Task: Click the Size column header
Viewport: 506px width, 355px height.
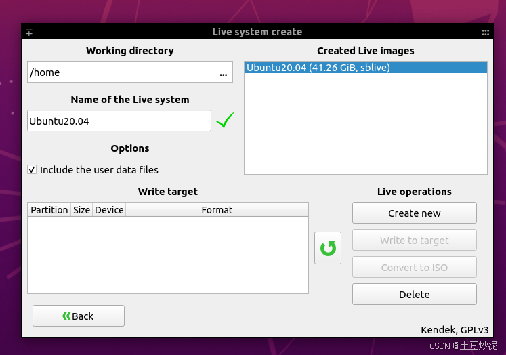Action: pyautogui.click(x=82, y=210)
